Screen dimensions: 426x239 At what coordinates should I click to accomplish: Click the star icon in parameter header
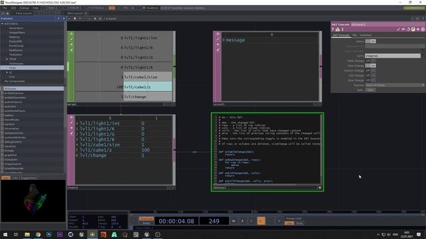tap(418, 29)
